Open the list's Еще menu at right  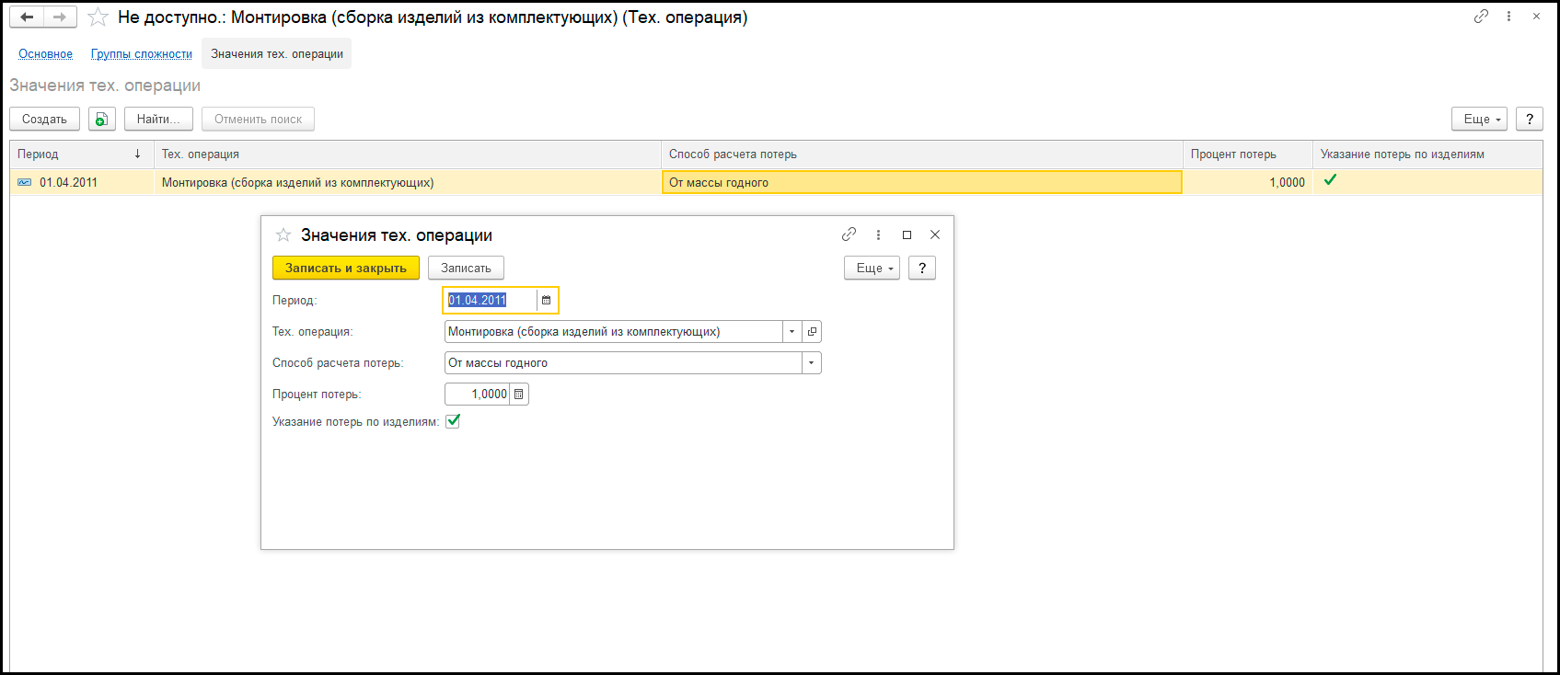[1479, 119]
